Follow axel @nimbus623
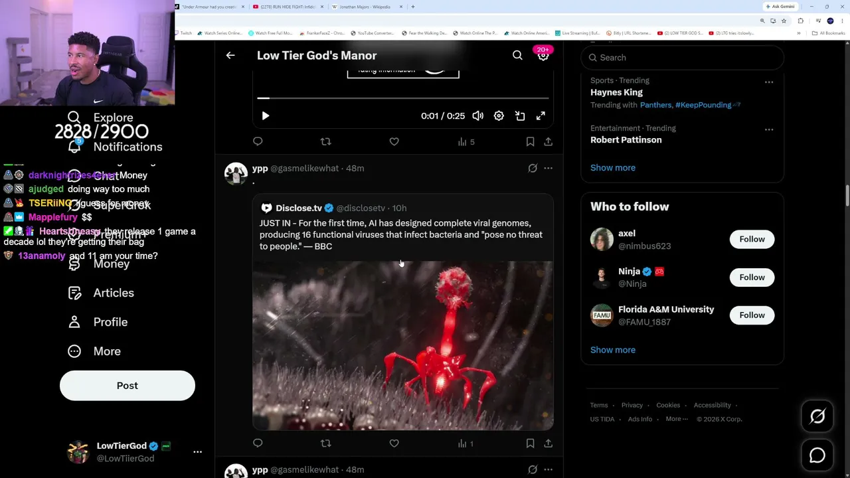 click(752, 239)
